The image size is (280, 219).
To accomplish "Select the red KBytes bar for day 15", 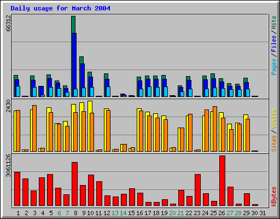I will point(132,197).
